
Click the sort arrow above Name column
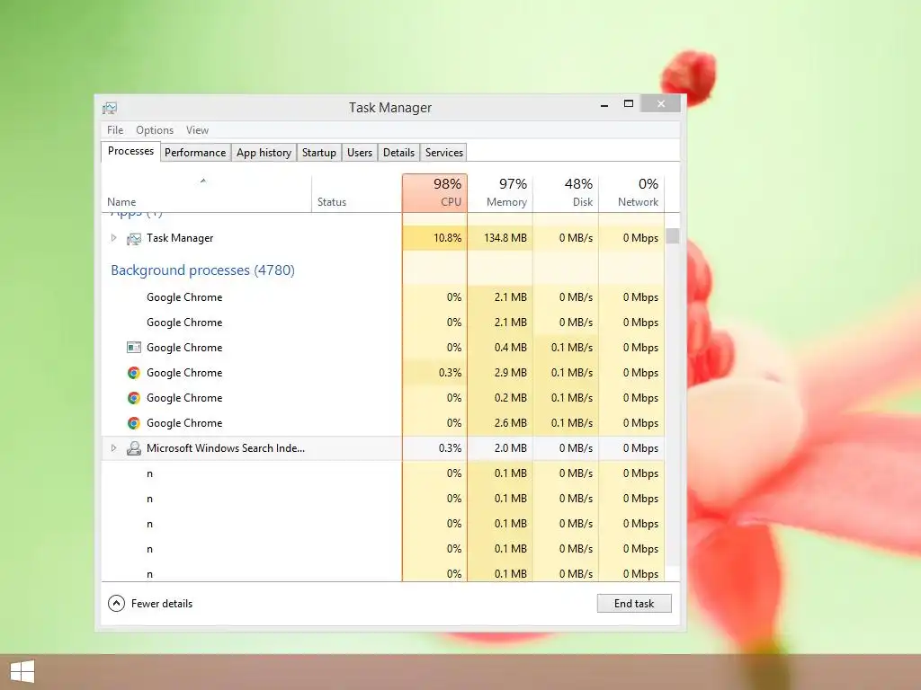203,181
